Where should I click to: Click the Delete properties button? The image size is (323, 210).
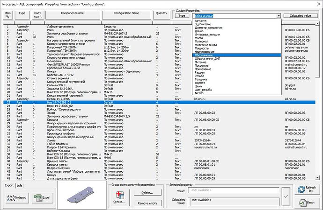(x=147, y=192)
